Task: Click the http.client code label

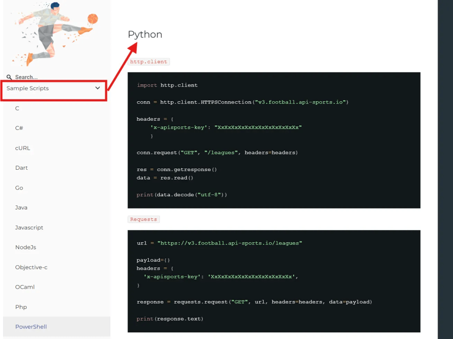Action: pos(148,62)
